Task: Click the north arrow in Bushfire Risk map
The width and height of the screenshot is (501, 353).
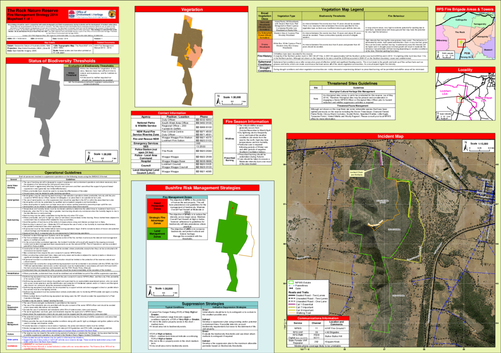Action: point(150,291)
